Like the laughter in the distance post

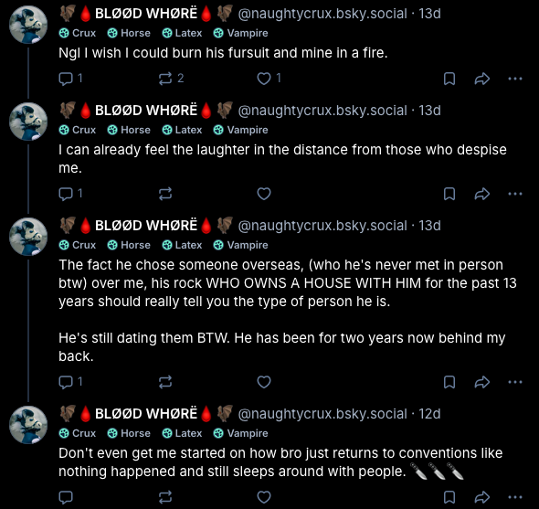pos(264,194)
